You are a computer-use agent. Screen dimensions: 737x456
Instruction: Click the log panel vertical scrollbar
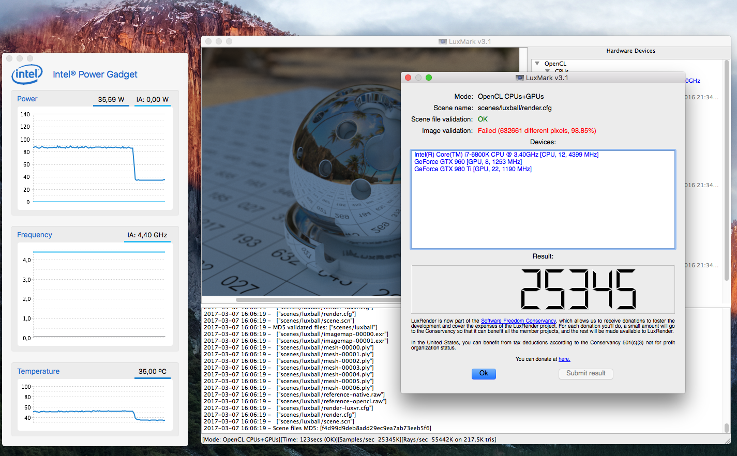pos(726,428)
